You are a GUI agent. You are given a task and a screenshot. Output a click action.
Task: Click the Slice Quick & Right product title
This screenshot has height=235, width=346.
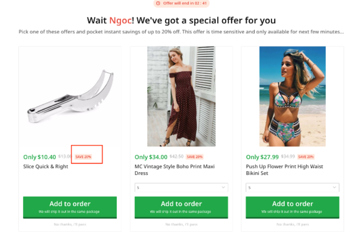point(46,166)
